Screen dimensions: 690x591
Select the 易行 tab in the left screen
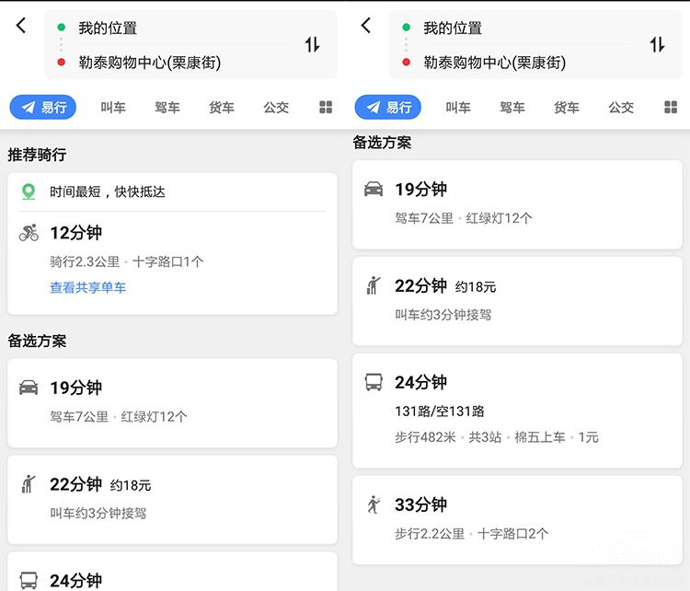pos(42,108)
